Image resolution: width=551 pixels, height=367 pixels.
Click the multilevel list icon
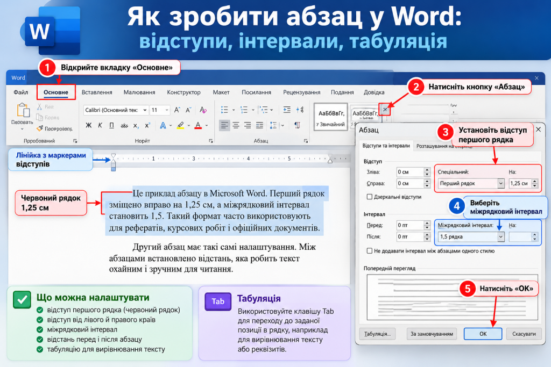(264, 110)
